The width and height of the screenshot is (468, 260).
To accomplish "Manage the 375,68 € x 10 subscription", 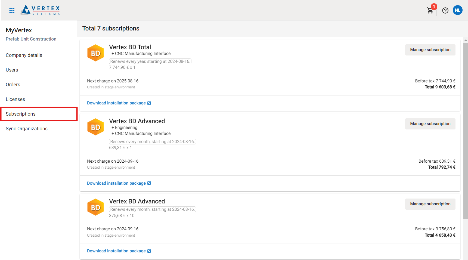I will pos(430,204).
